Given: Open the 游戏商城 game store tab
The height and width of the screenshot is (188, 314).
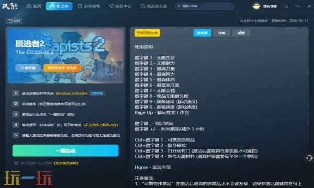Looking at the screenshot, I should (x=88, y=6).
